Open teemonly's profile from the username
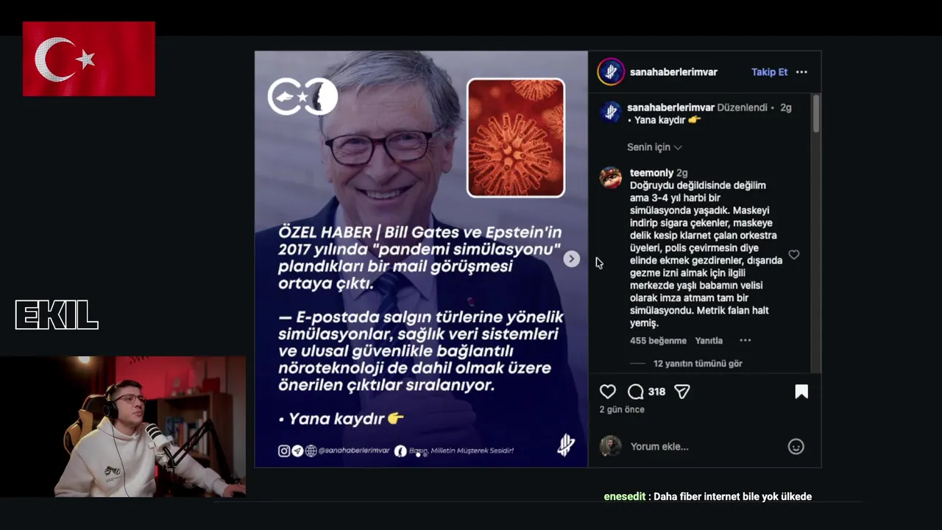Screen dimensions: 942x530 click(x=651, y=173)
